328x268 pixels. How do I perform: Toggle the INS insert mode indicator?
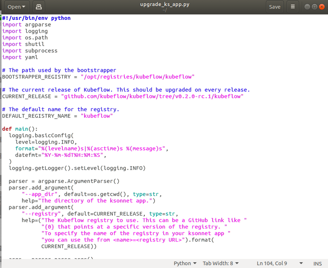pyautogui.click(x=317, y=263)
